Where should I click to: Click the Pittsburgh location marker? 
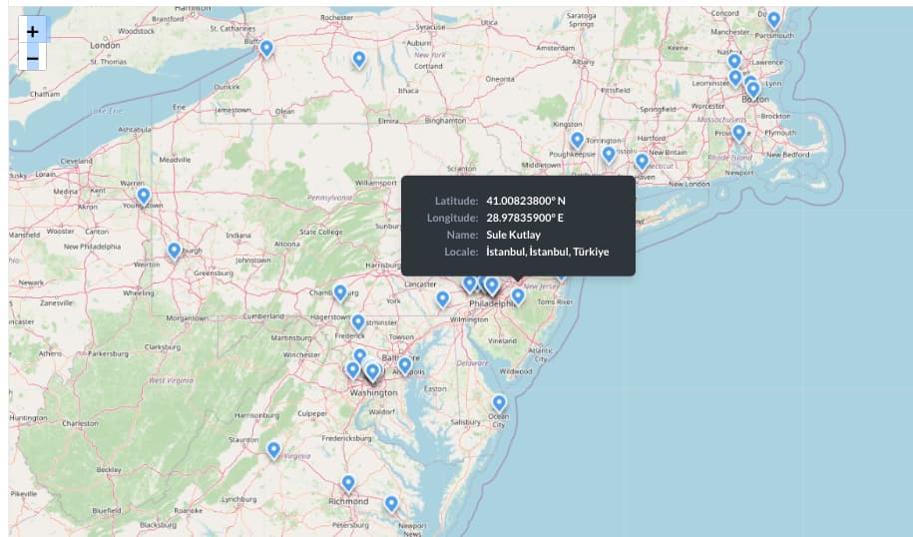pyautogui.click(x=175, y=251)
